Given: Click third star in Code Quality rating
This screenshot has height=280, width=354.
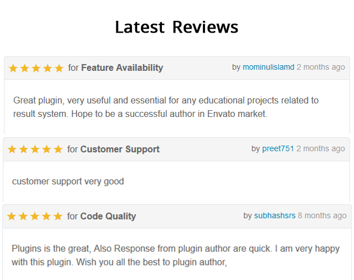Looking at the screenshot, I should pyautogui.click(x=35, y=216).
